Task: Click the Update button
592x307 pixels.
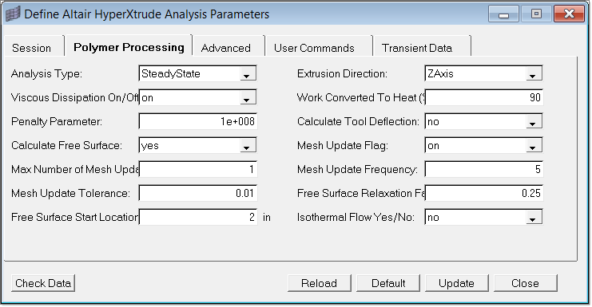Action: pyautogui.click(x=456, y=283)
